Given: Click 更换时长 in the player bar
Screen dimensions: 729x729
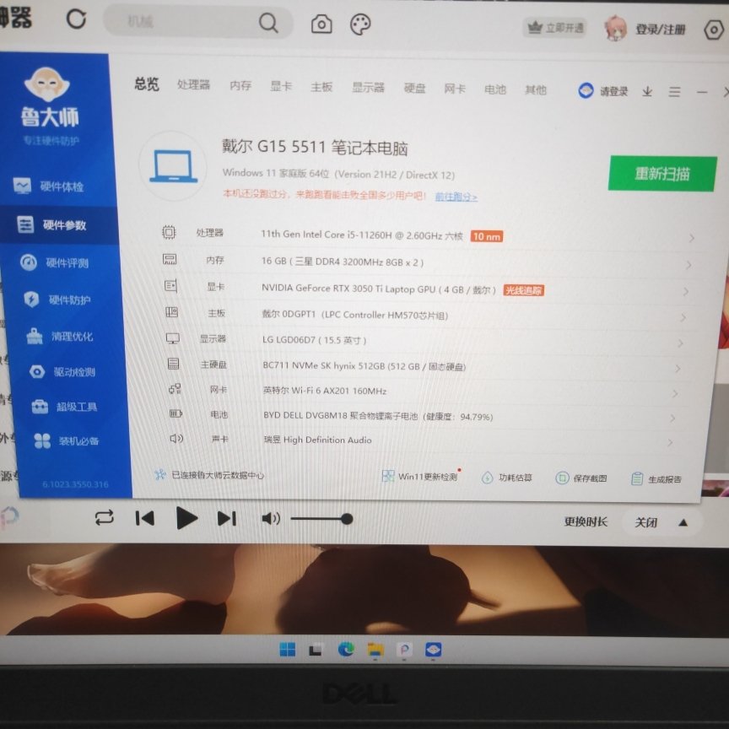Looking at the screenshot, I should (x=586, y=521).
